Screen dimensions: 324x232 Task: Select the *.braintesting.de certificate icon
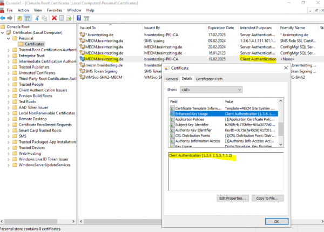point(82,35)
